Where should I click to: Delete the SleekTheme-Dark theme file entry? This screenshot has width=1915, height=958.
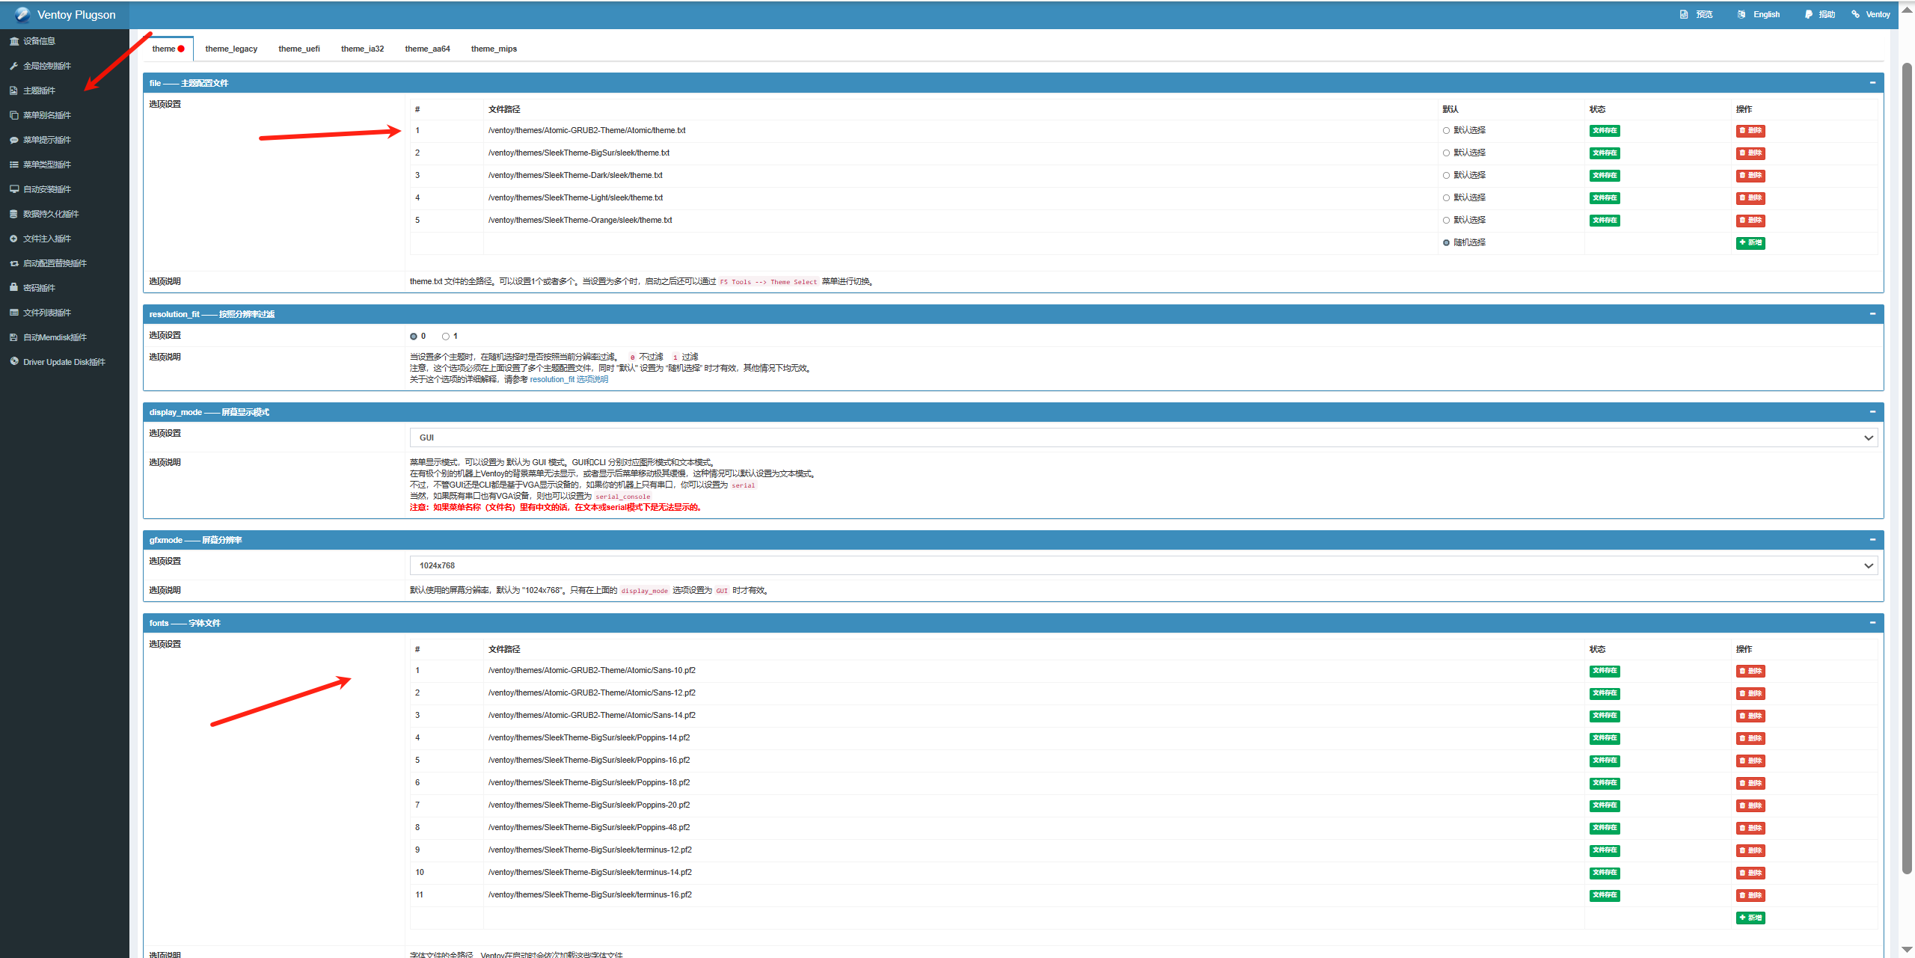[x=1750, y=176]
